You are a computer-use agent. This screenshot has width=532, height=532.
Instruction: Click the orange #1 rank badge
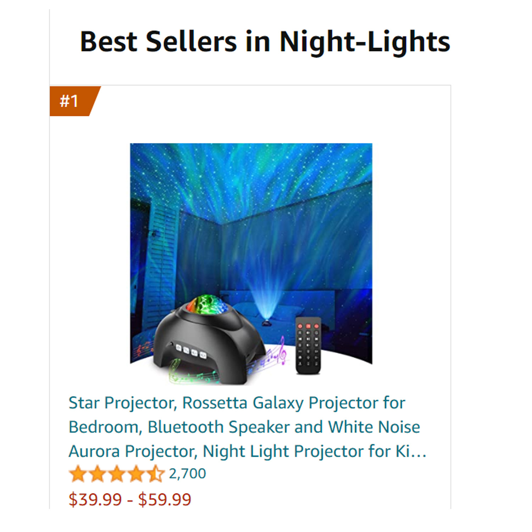tap(73, 101)
